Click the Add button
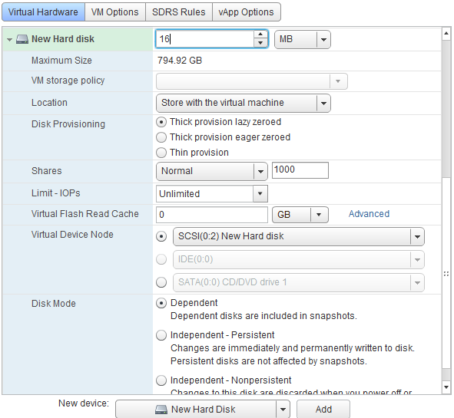 point(323,409)
